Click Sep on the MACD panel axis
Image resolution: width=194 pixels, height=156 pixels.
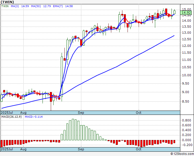point(81,149)
